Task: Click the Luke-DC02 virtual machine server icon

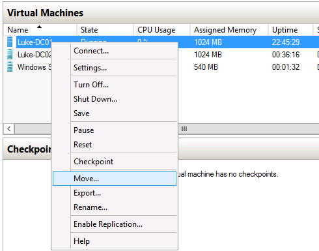Action: 10,54
